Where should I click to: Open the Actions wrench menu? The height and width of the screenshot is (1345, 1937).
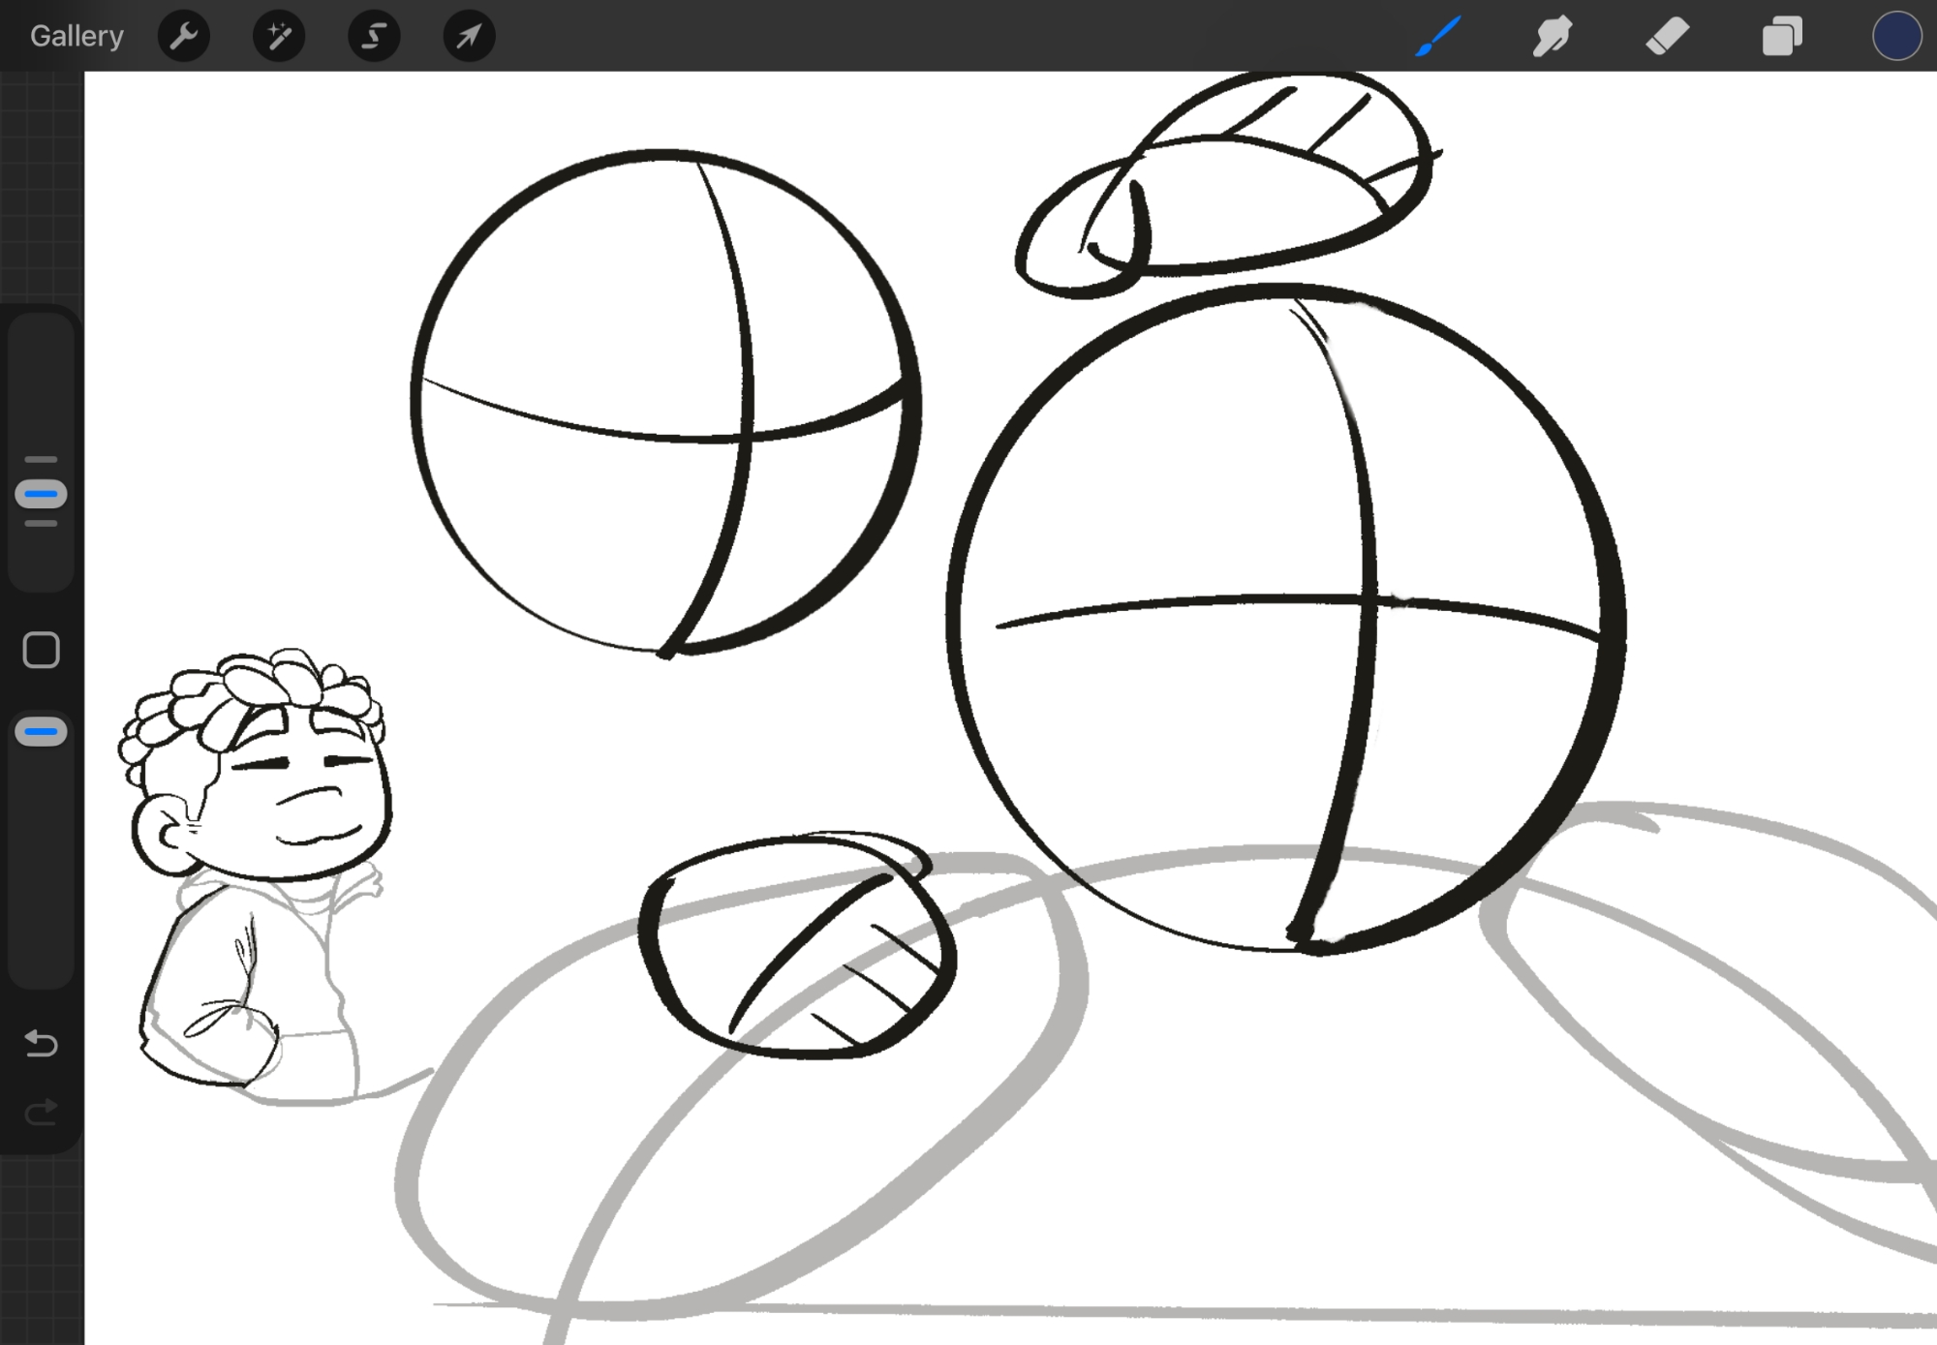click(183, 37)
